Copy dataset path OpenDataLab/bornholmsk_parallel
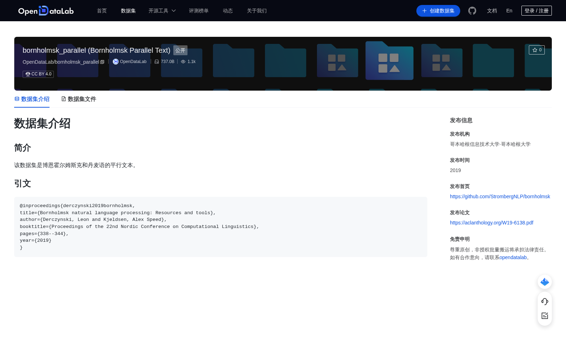The height and width of the screenshot is (354, 566). tap(102, 62)
